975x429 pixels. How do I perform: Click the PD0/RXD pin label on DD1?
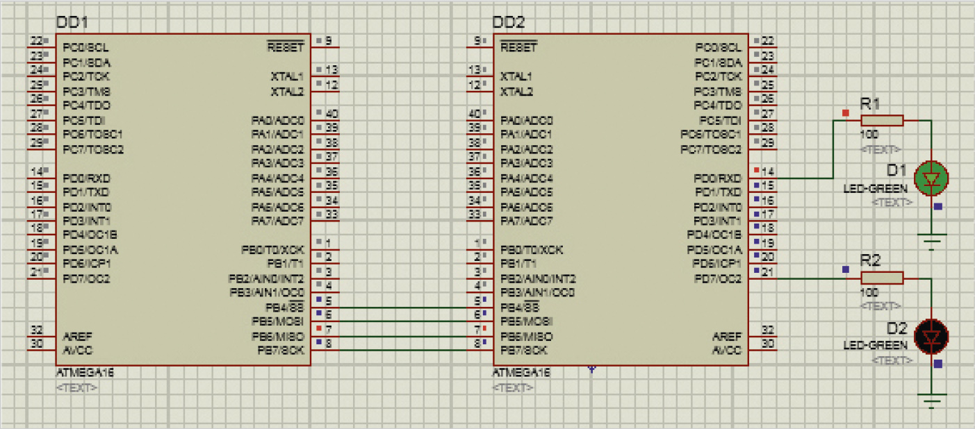click(x=87, y=178)
